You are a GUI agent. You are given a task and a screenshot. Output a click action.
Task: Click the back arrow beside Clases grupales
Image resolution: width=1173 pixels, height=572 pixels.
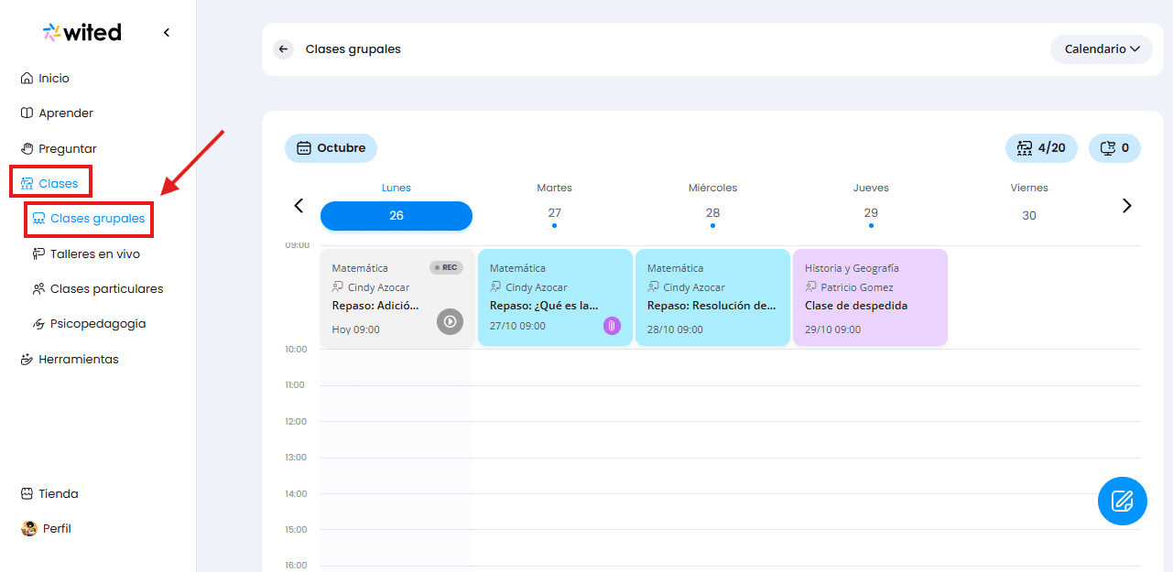coord(283,49)
